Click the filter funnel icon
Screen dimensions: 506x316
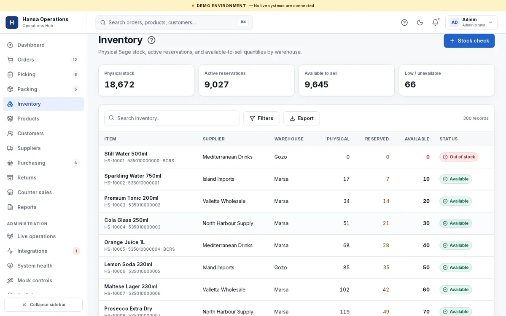(x=252, y=118)
